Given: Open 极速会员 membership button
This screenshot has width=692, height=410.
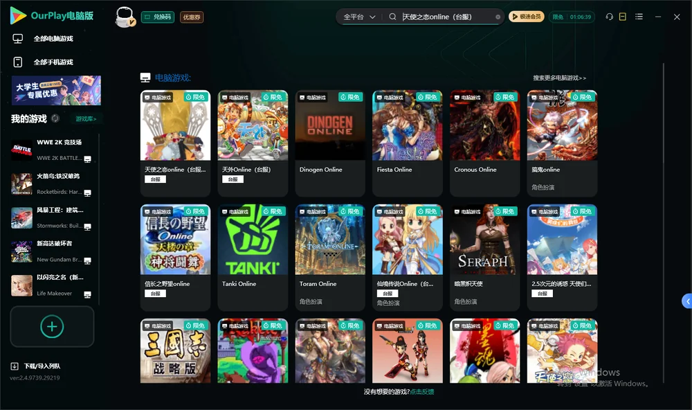Looking at the screenshot, I should 527,17.
